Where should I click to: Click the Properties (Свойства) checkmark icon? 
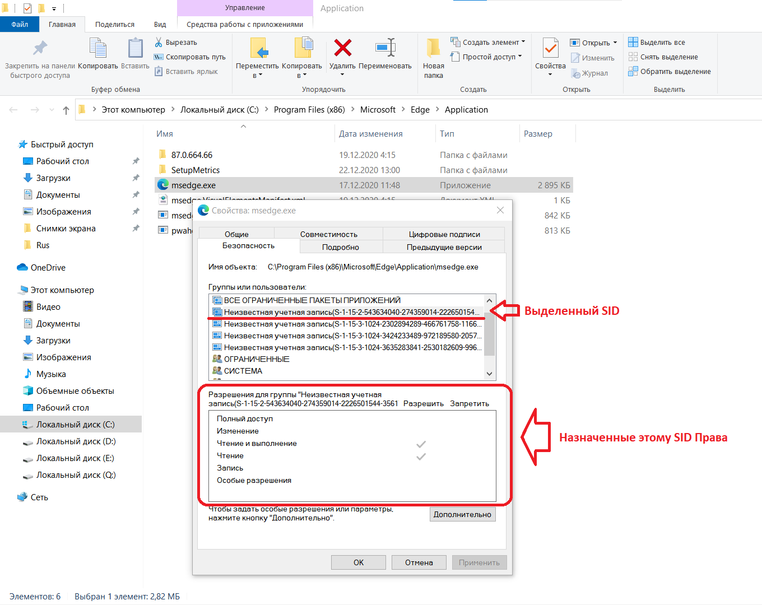pyautogui.click(x=550, y=48)
